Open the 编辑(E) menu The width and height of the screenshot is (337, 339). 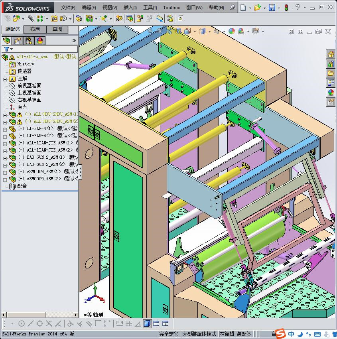tap(89, 8)
